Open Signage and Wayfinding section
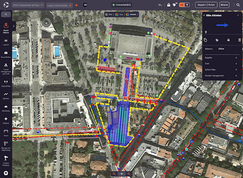The image size is (243, 178). point(6,146)
